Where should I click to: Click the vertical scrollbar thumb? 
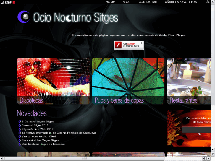click(213, 55)
